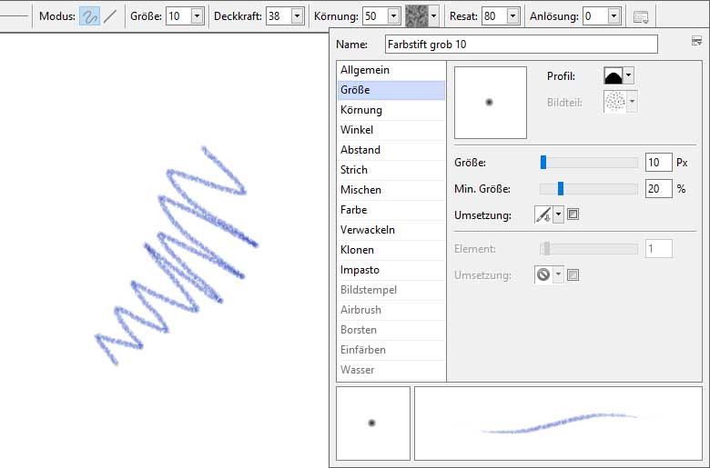Screen dimensions: 710x468
Task: Open the brush settings panel icon in toolbar
Action: [x=641, y=17]
